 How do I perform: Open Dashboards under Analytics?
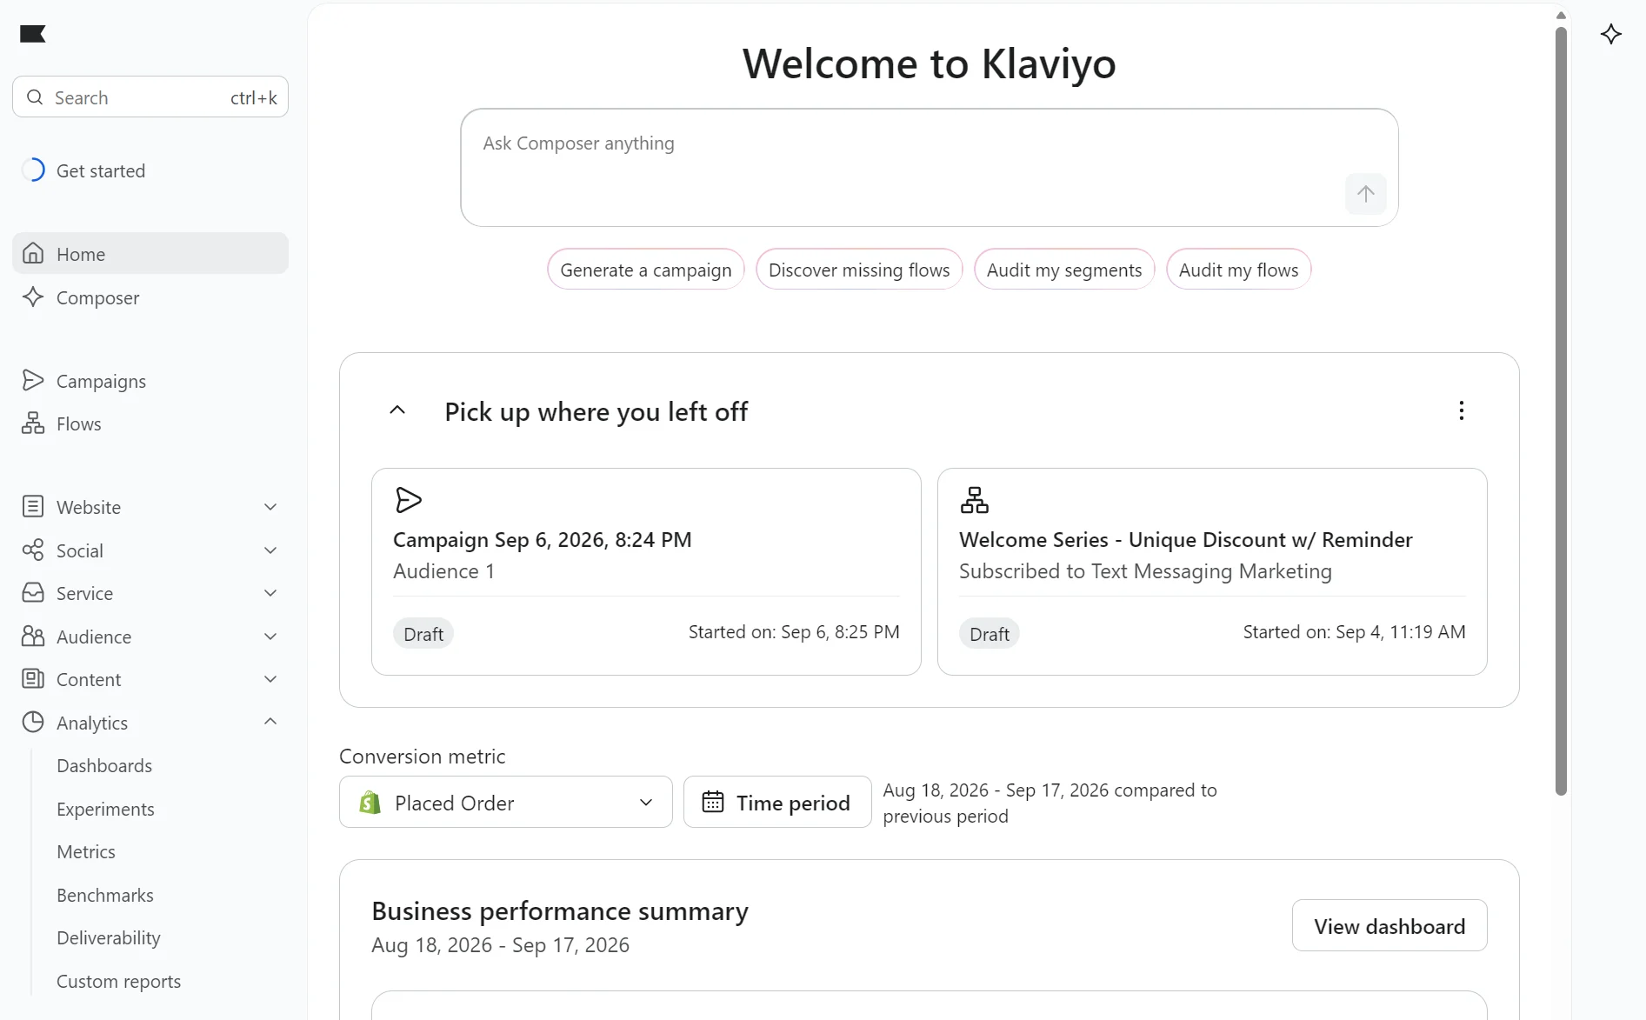[104, 765]
